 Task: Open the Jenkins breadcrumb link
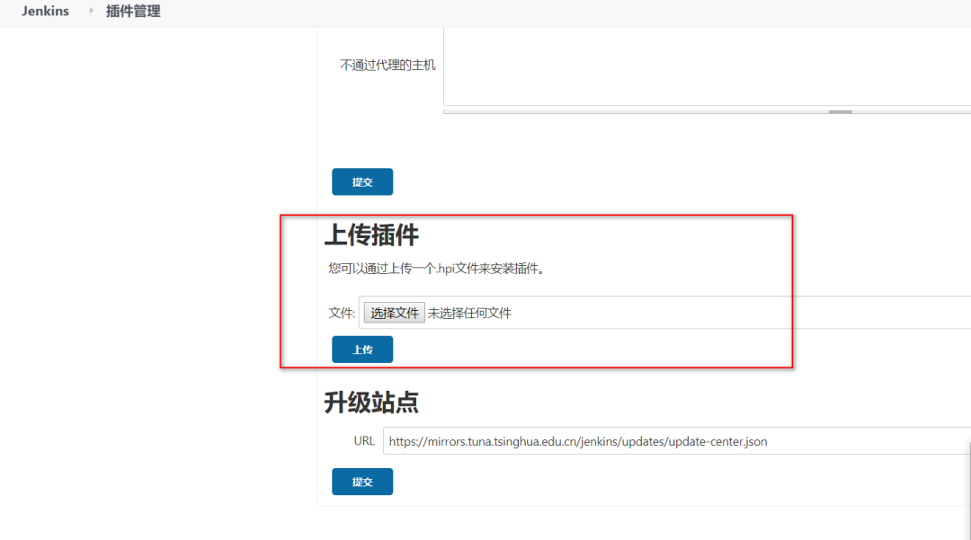45,11
